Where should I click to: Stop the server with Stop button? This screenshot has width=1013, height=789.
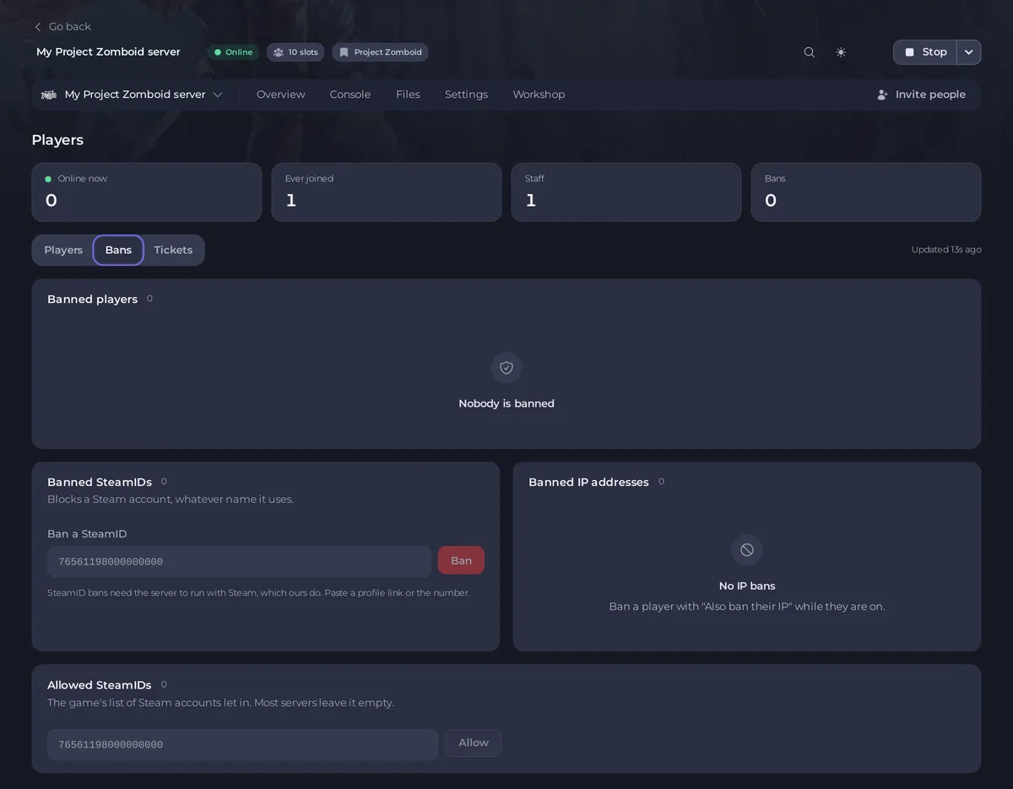coord(925,52)
